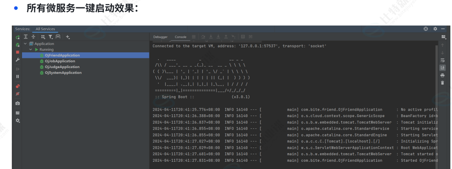The height and width of the screenshot is (169, 452).
Task: Click the Run to Cursor icon
Action: [234, 37]
